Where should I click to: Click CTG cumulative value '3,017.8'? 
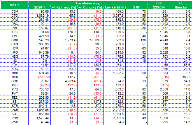[118, 16]
